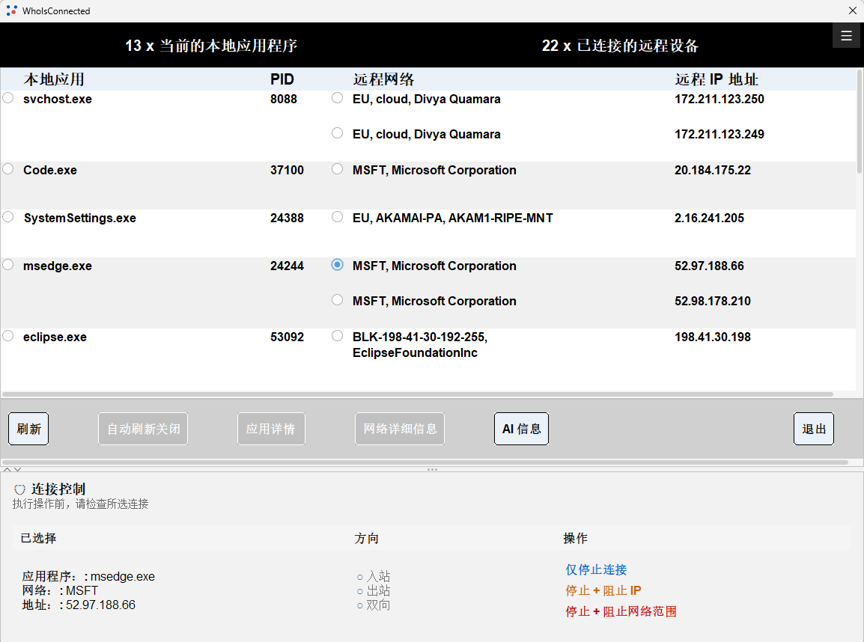Image resolution: width=864 pixels, height=642 pixels.
Task: Click IP address 198.41.30.198
Action: point(713,337)
